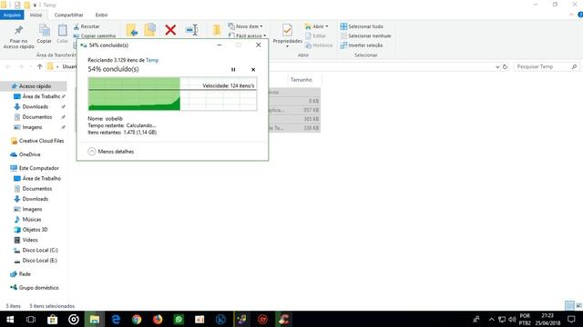Viewport: 583px width, 327px height.
Task: Open the Windows Start menu
Action: point(10,319)
